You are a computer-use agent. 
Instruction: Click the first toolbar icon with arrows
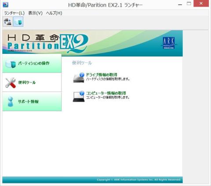(x=7, y=21)
